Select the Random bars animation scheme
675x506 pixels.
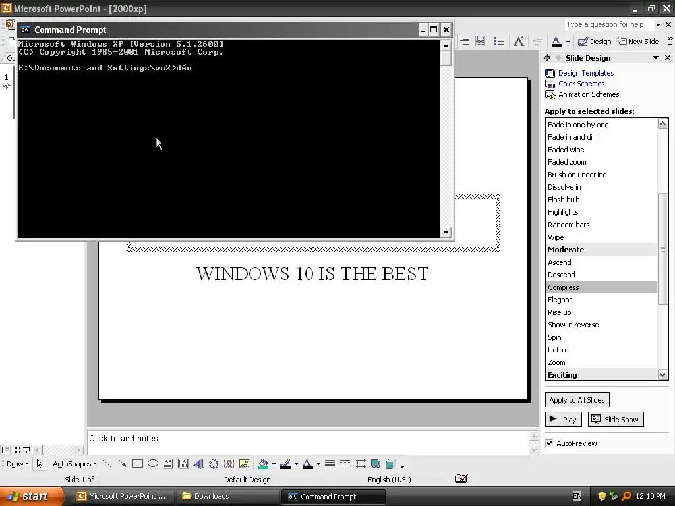[x=601, y=225]
